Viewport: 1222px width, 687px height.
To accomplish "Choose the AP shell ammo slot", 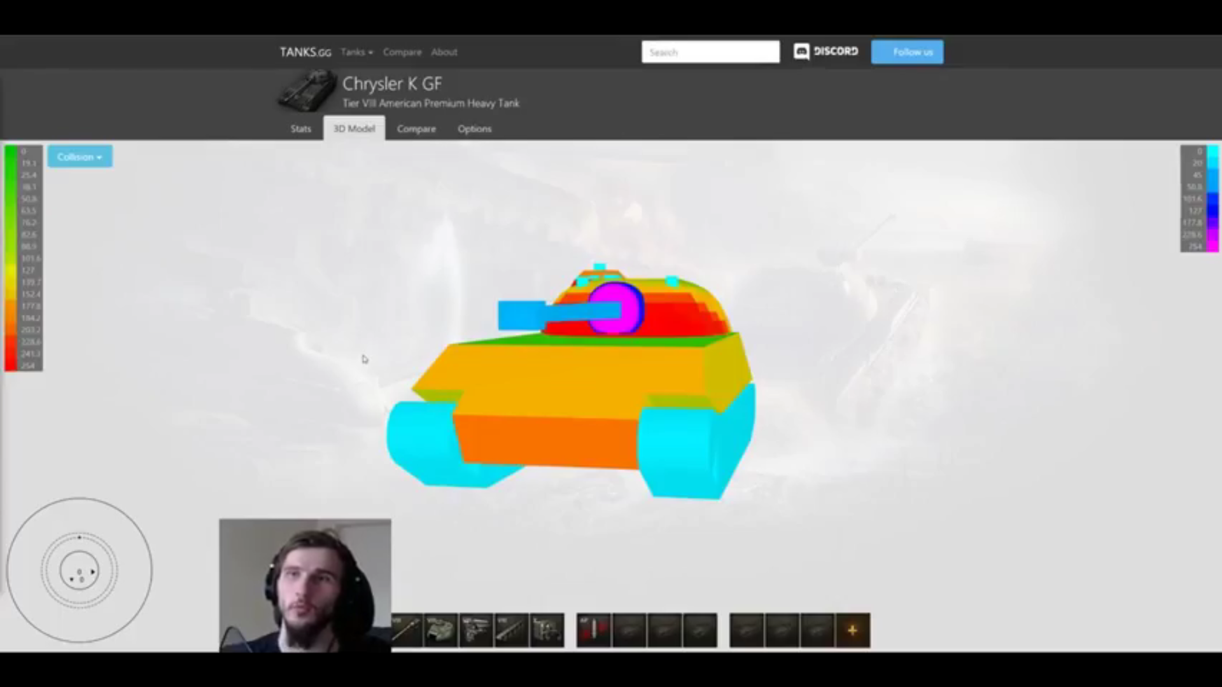I will pos(594,630).
